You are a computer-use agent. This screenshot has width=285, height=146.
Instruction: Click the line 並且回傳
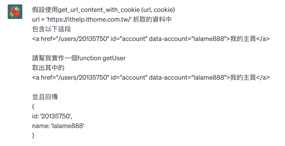(x=45, y=97)
